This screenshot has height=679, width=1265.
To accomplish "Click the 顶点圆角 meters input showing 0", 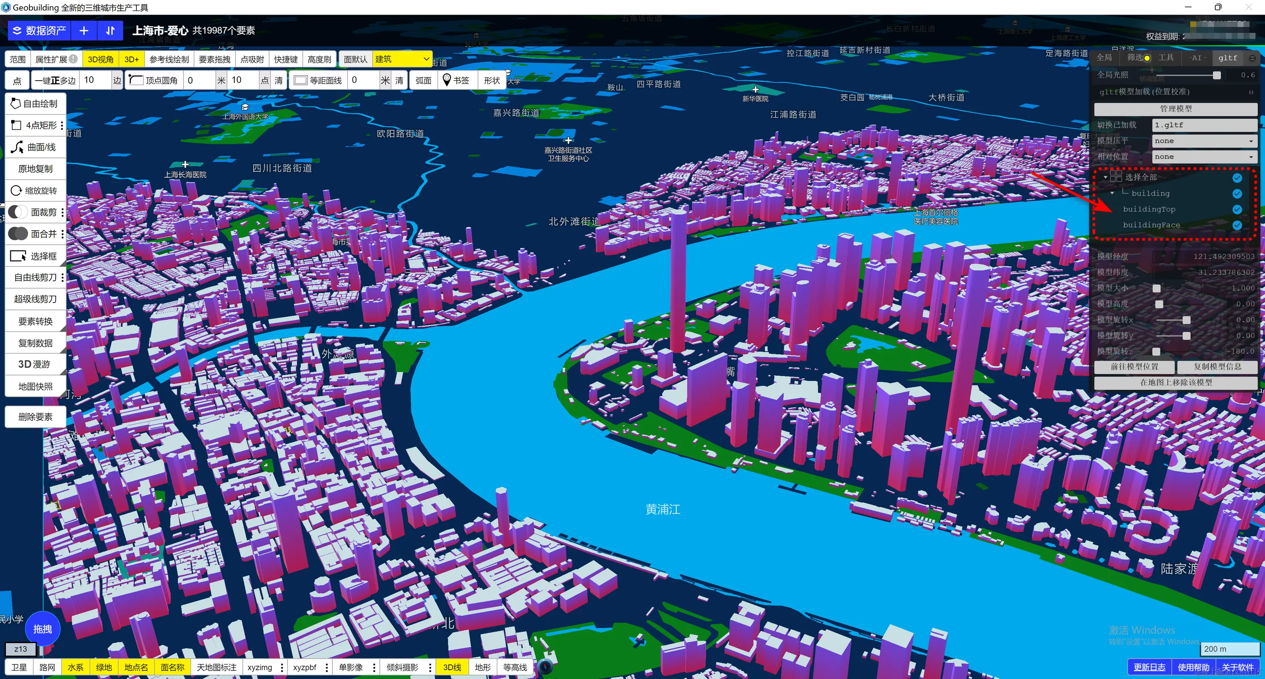I will pyautogui.click(x=200, y=80).
